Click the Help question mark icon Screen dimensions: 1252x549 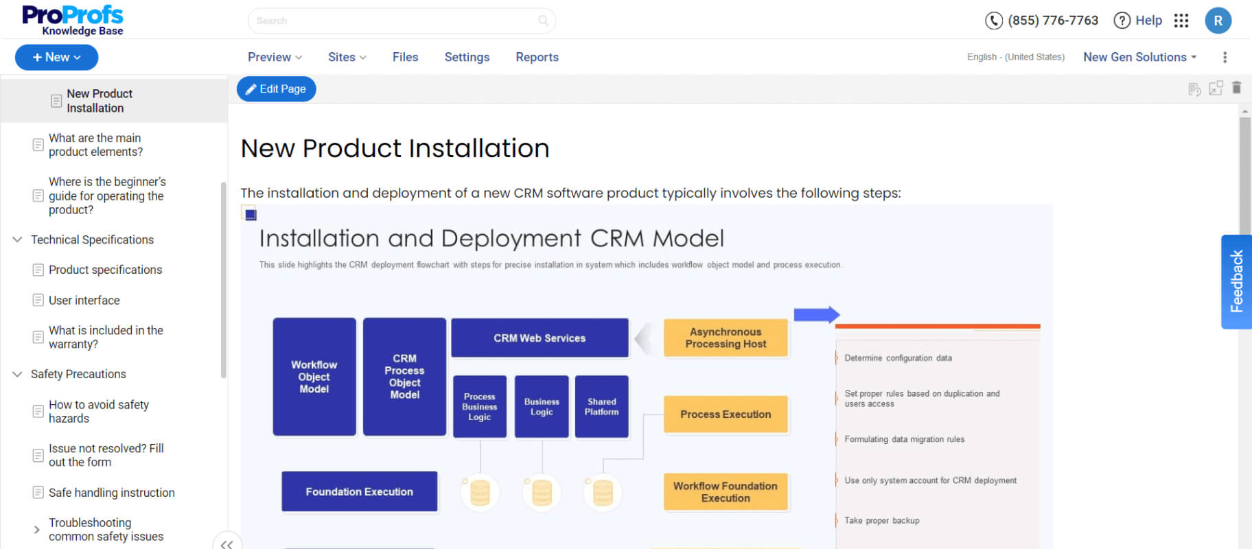[x=1122, y=21]
